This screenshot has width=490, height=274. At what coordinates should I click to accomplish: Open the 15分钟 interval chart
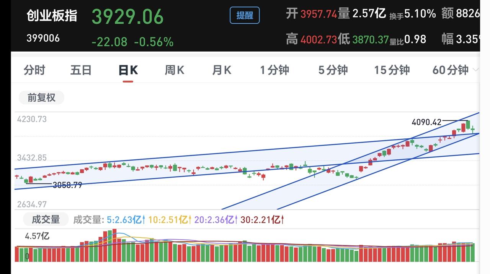pyautogui.click(x=392, y=70)
